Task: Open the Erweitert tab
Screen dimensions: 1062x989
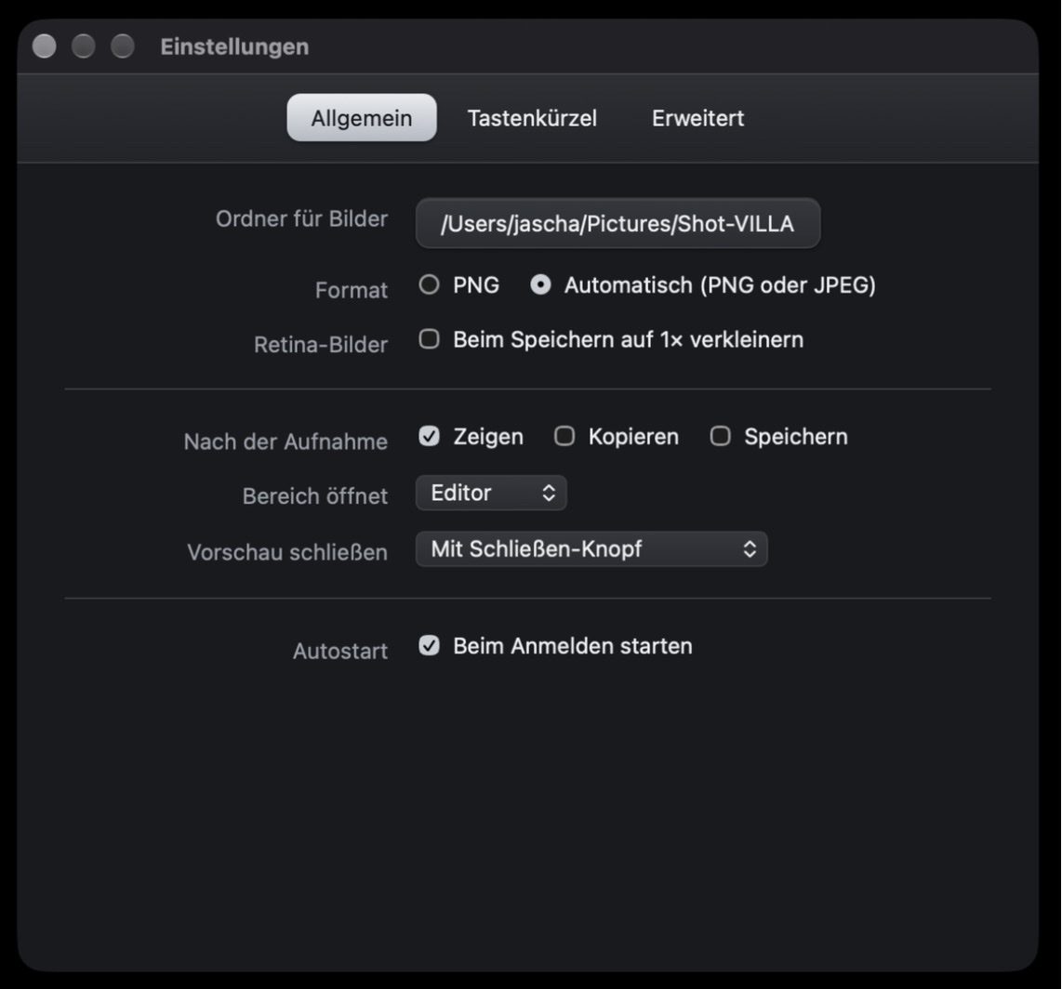Action: point(697,118)
